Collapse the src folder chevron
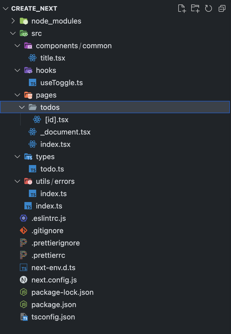This screenshot has width=231, height=334. tap(13, 33)
